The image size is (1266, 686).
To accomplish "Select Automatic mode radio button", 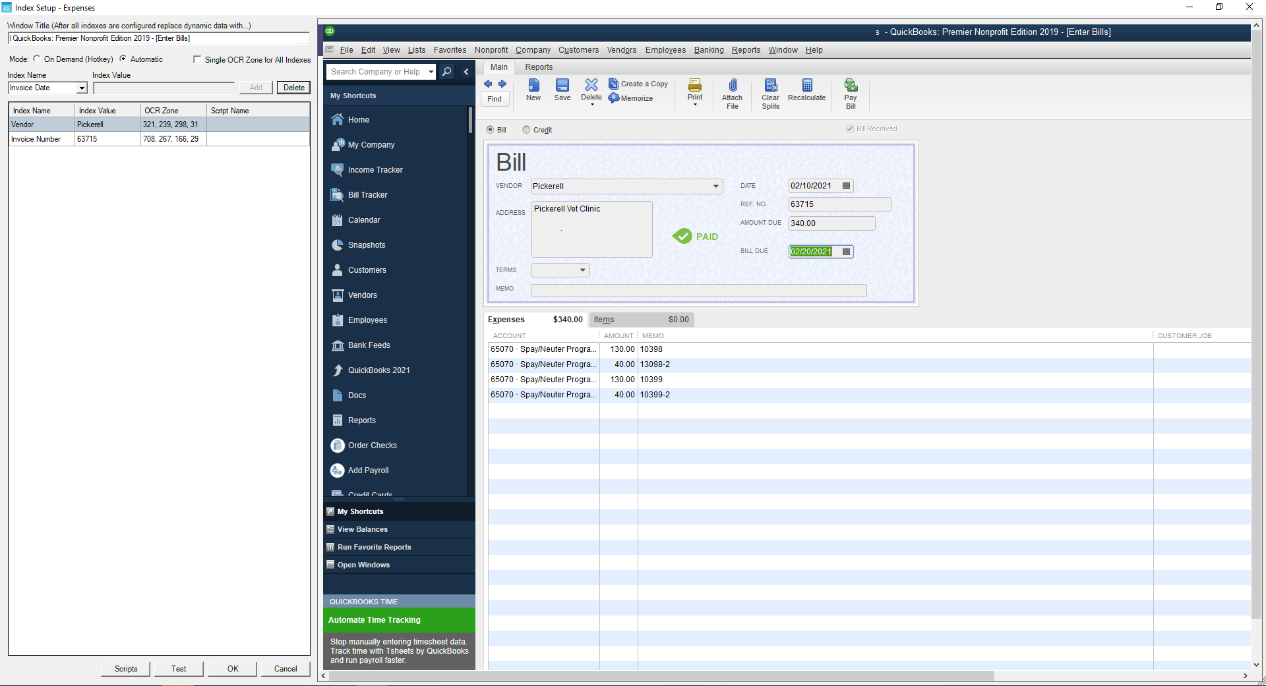I will point(123,59).
